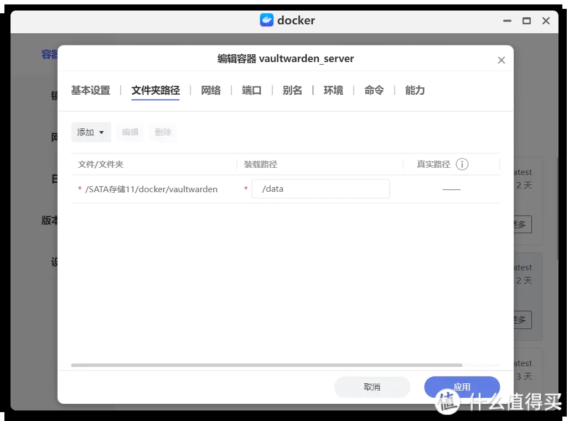Click the horizontal scrollbar in the dialog
This screenshot has width=569, height=421.
(267, 365)
